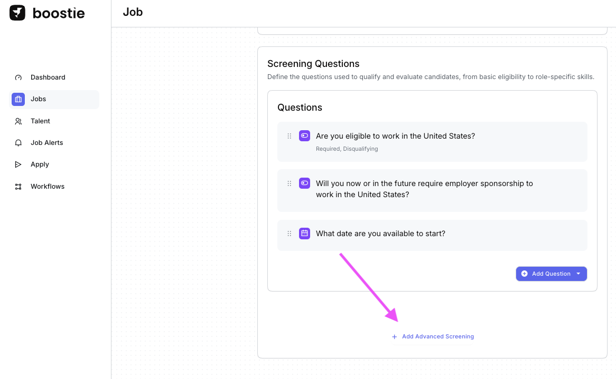
Task: Open Workflows from the sidebar menu
Action: coord(48,187)
